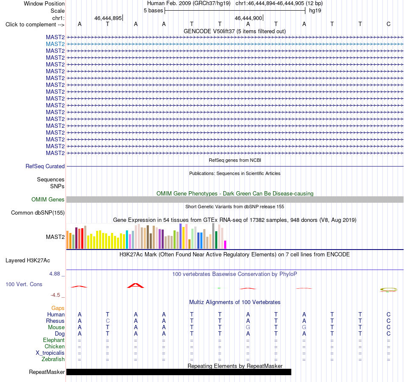Open 'Repeating Elements by RepeatMasker' title
404x382 pixels.
coord(235,366)
